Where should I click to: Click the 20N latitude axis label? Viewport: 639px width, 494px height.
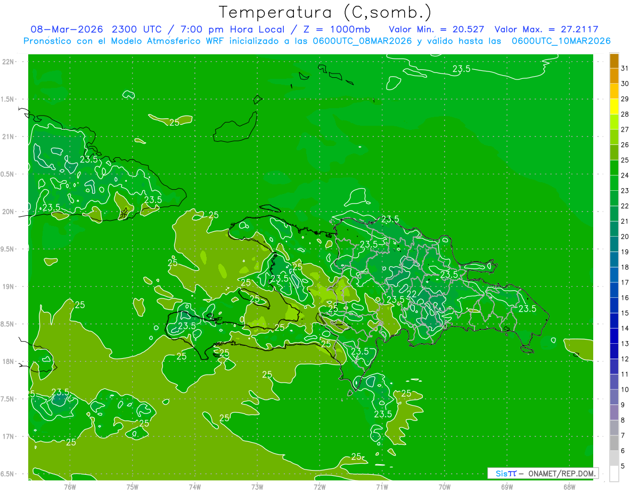pyautogui.click(x=8, y=212)
